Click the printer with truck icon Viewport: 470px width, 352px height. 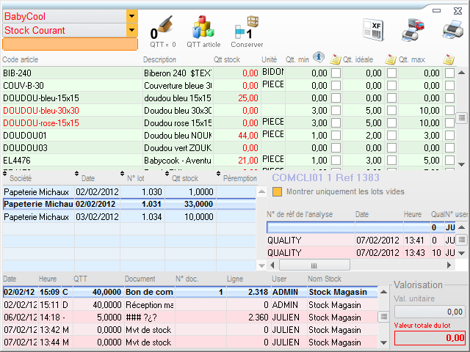pos(412,29)
